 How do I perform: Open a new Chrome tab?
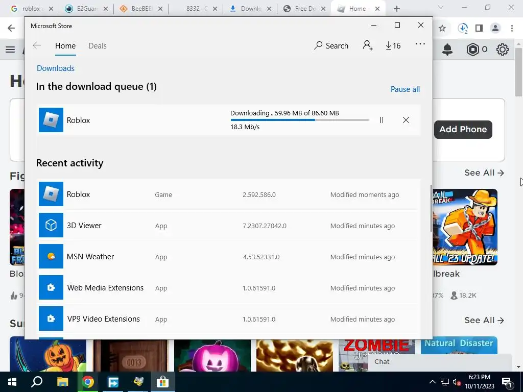pyautogui.click(x=396, y=9)
